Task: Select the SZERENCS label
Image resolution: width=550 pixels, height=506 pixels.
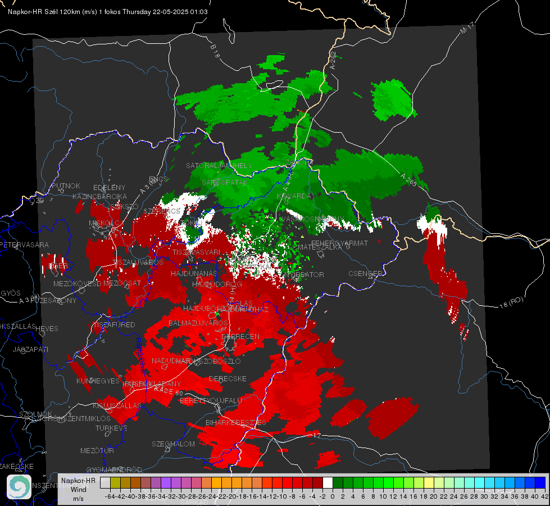Action: pyautogui.click(x=162, y=211)
